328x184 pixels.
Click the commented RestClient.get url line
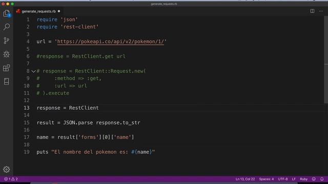(x=81, y=56)
